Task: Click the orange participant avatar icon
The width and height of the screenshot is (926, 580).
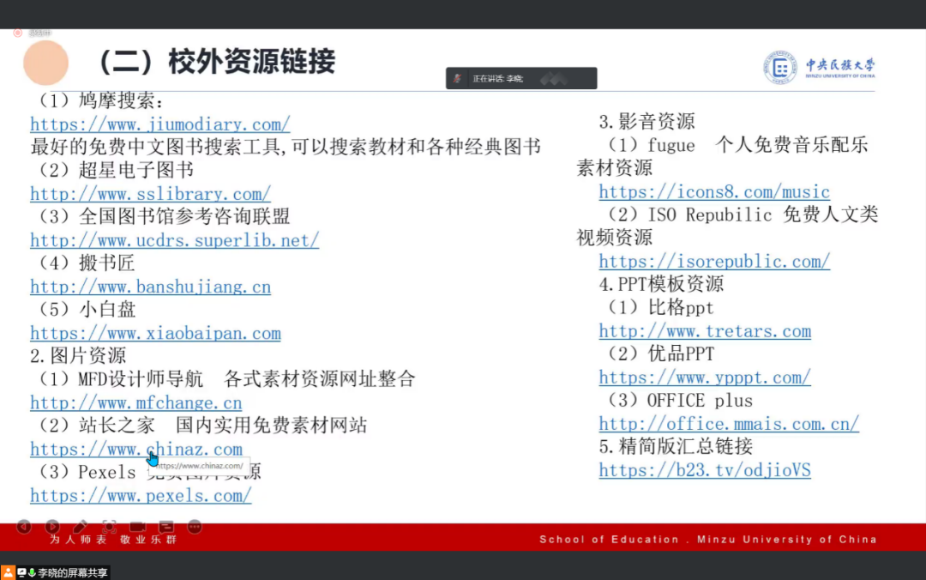Action: (x=8, y=572)
